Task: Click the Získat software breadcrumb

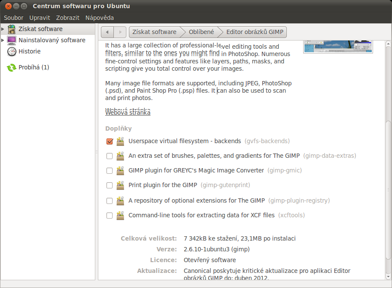Action: 154,32
